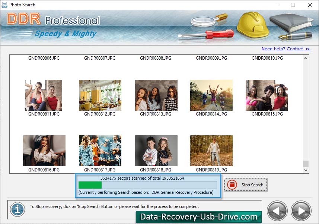Select the GNDR00818.JPG children thumbnail
The width and height of the screenshot is (319, 224).
pyautogui.click(x=156, y=151)
